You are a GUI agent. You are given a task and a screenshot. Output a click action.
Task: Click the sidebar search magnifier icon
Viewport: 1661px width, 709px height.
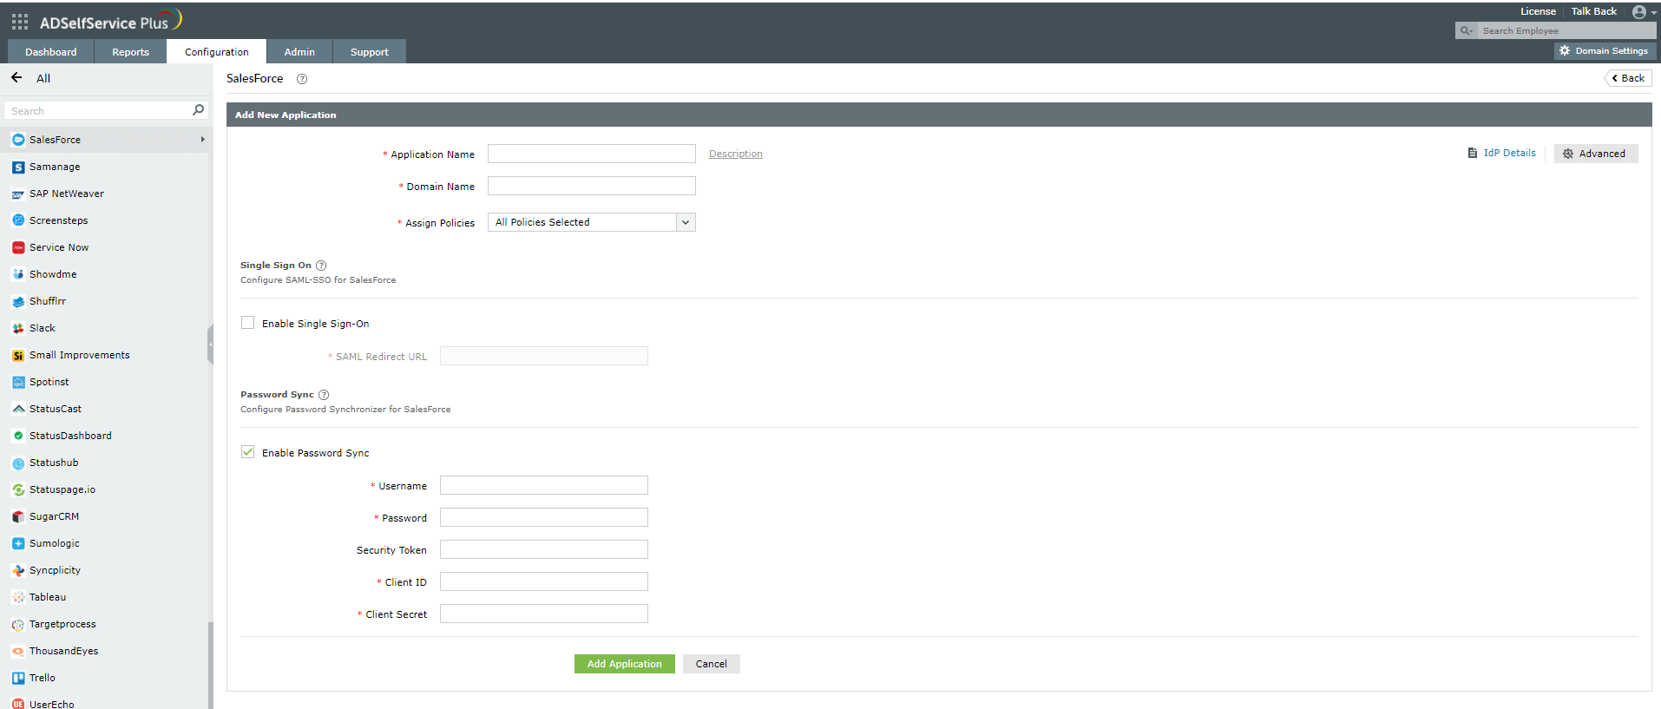tap(198, 110)
